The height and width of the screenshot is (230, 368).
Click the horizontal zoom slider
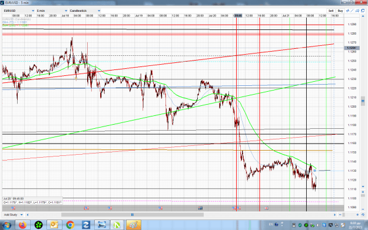[344, 215]
